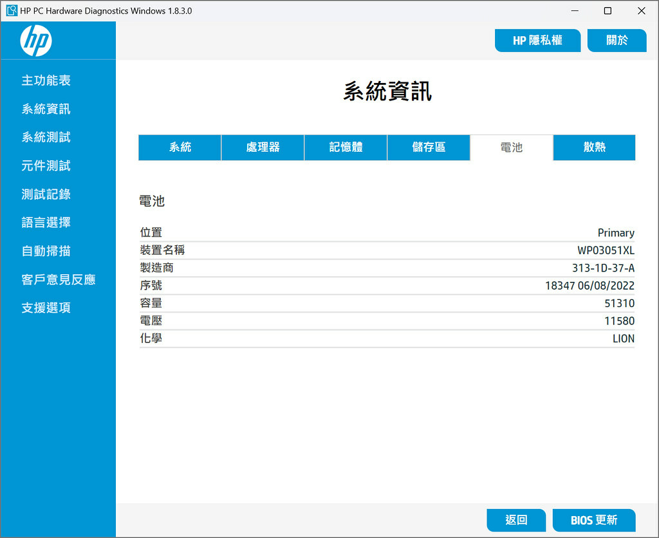Click the 位置 row label
The width and height of the screenshot is (659, 538).
pyautogui.click(x=151, y=232)
